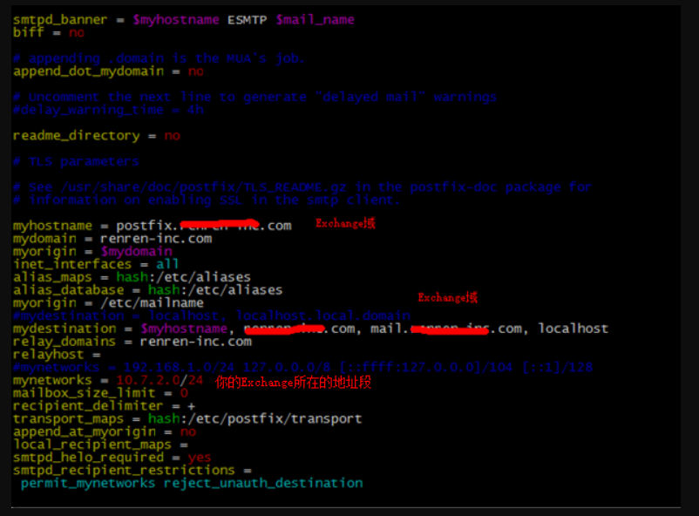Click the 'readme_directory = no' line
Screen dimensions: 699x516
point(97,136)
